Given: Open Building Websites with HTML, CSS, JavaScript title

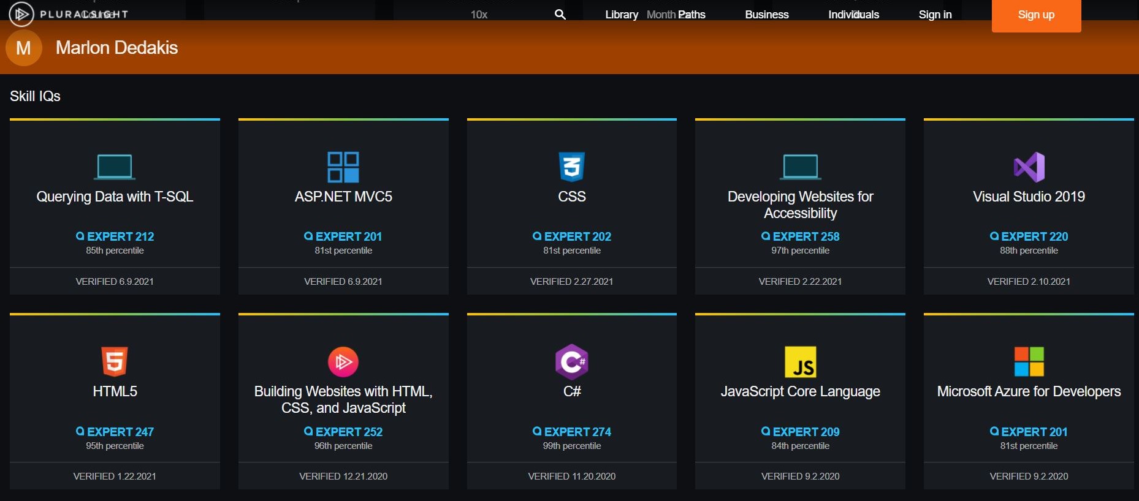Looking at the screenshot, I should (343, 399).
